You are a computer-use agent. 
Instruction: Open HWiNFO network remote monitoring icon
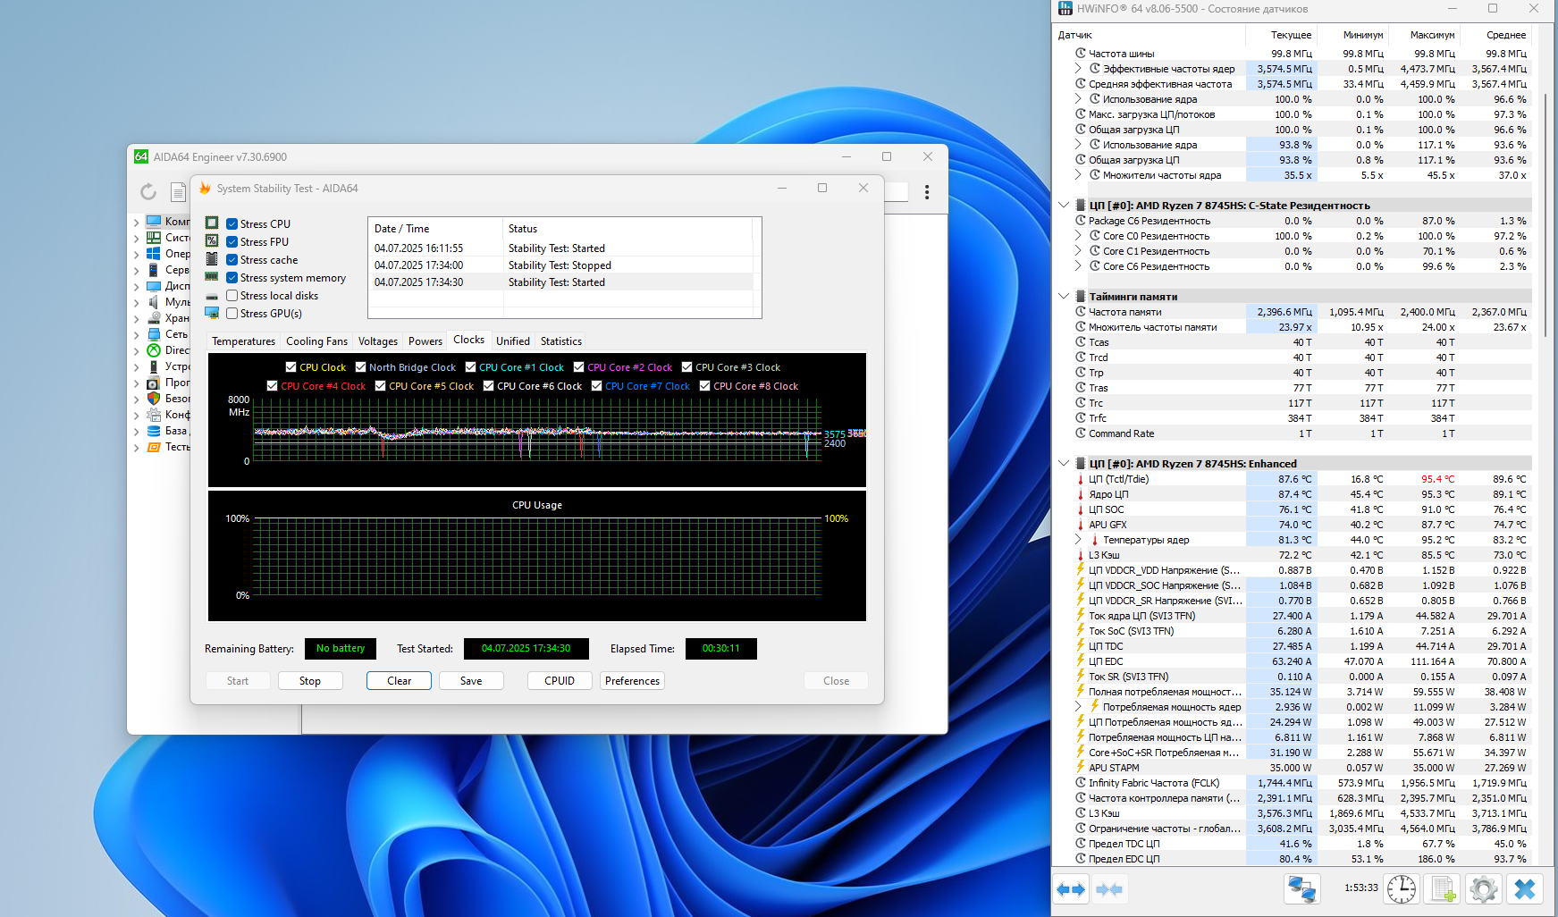(x=1301, y=889)
